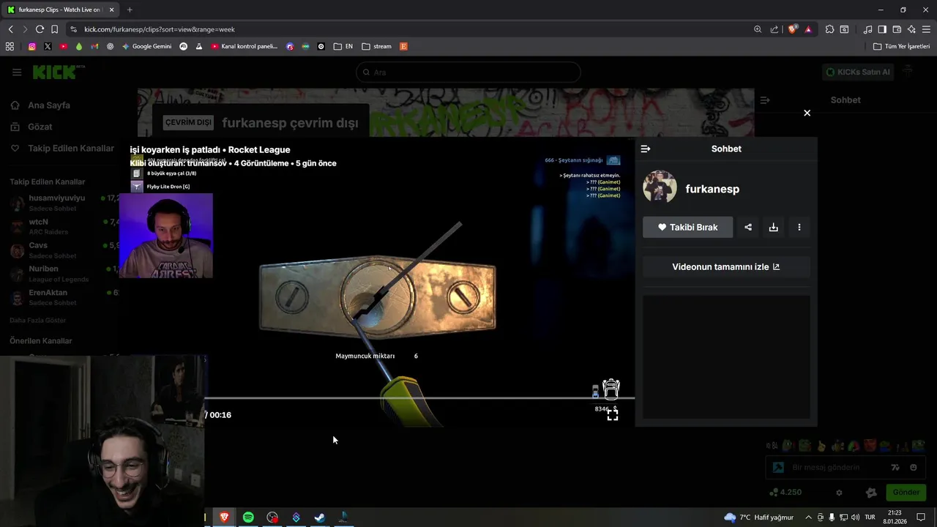Click the Brave taskbar icon
Screen dimensions: 937x527
coord(224,517)
